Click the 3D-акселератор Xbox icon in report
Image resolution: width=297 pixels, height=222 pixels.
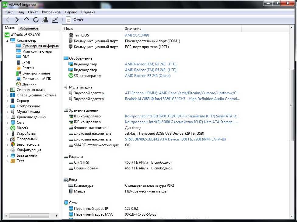pos(71,76)
